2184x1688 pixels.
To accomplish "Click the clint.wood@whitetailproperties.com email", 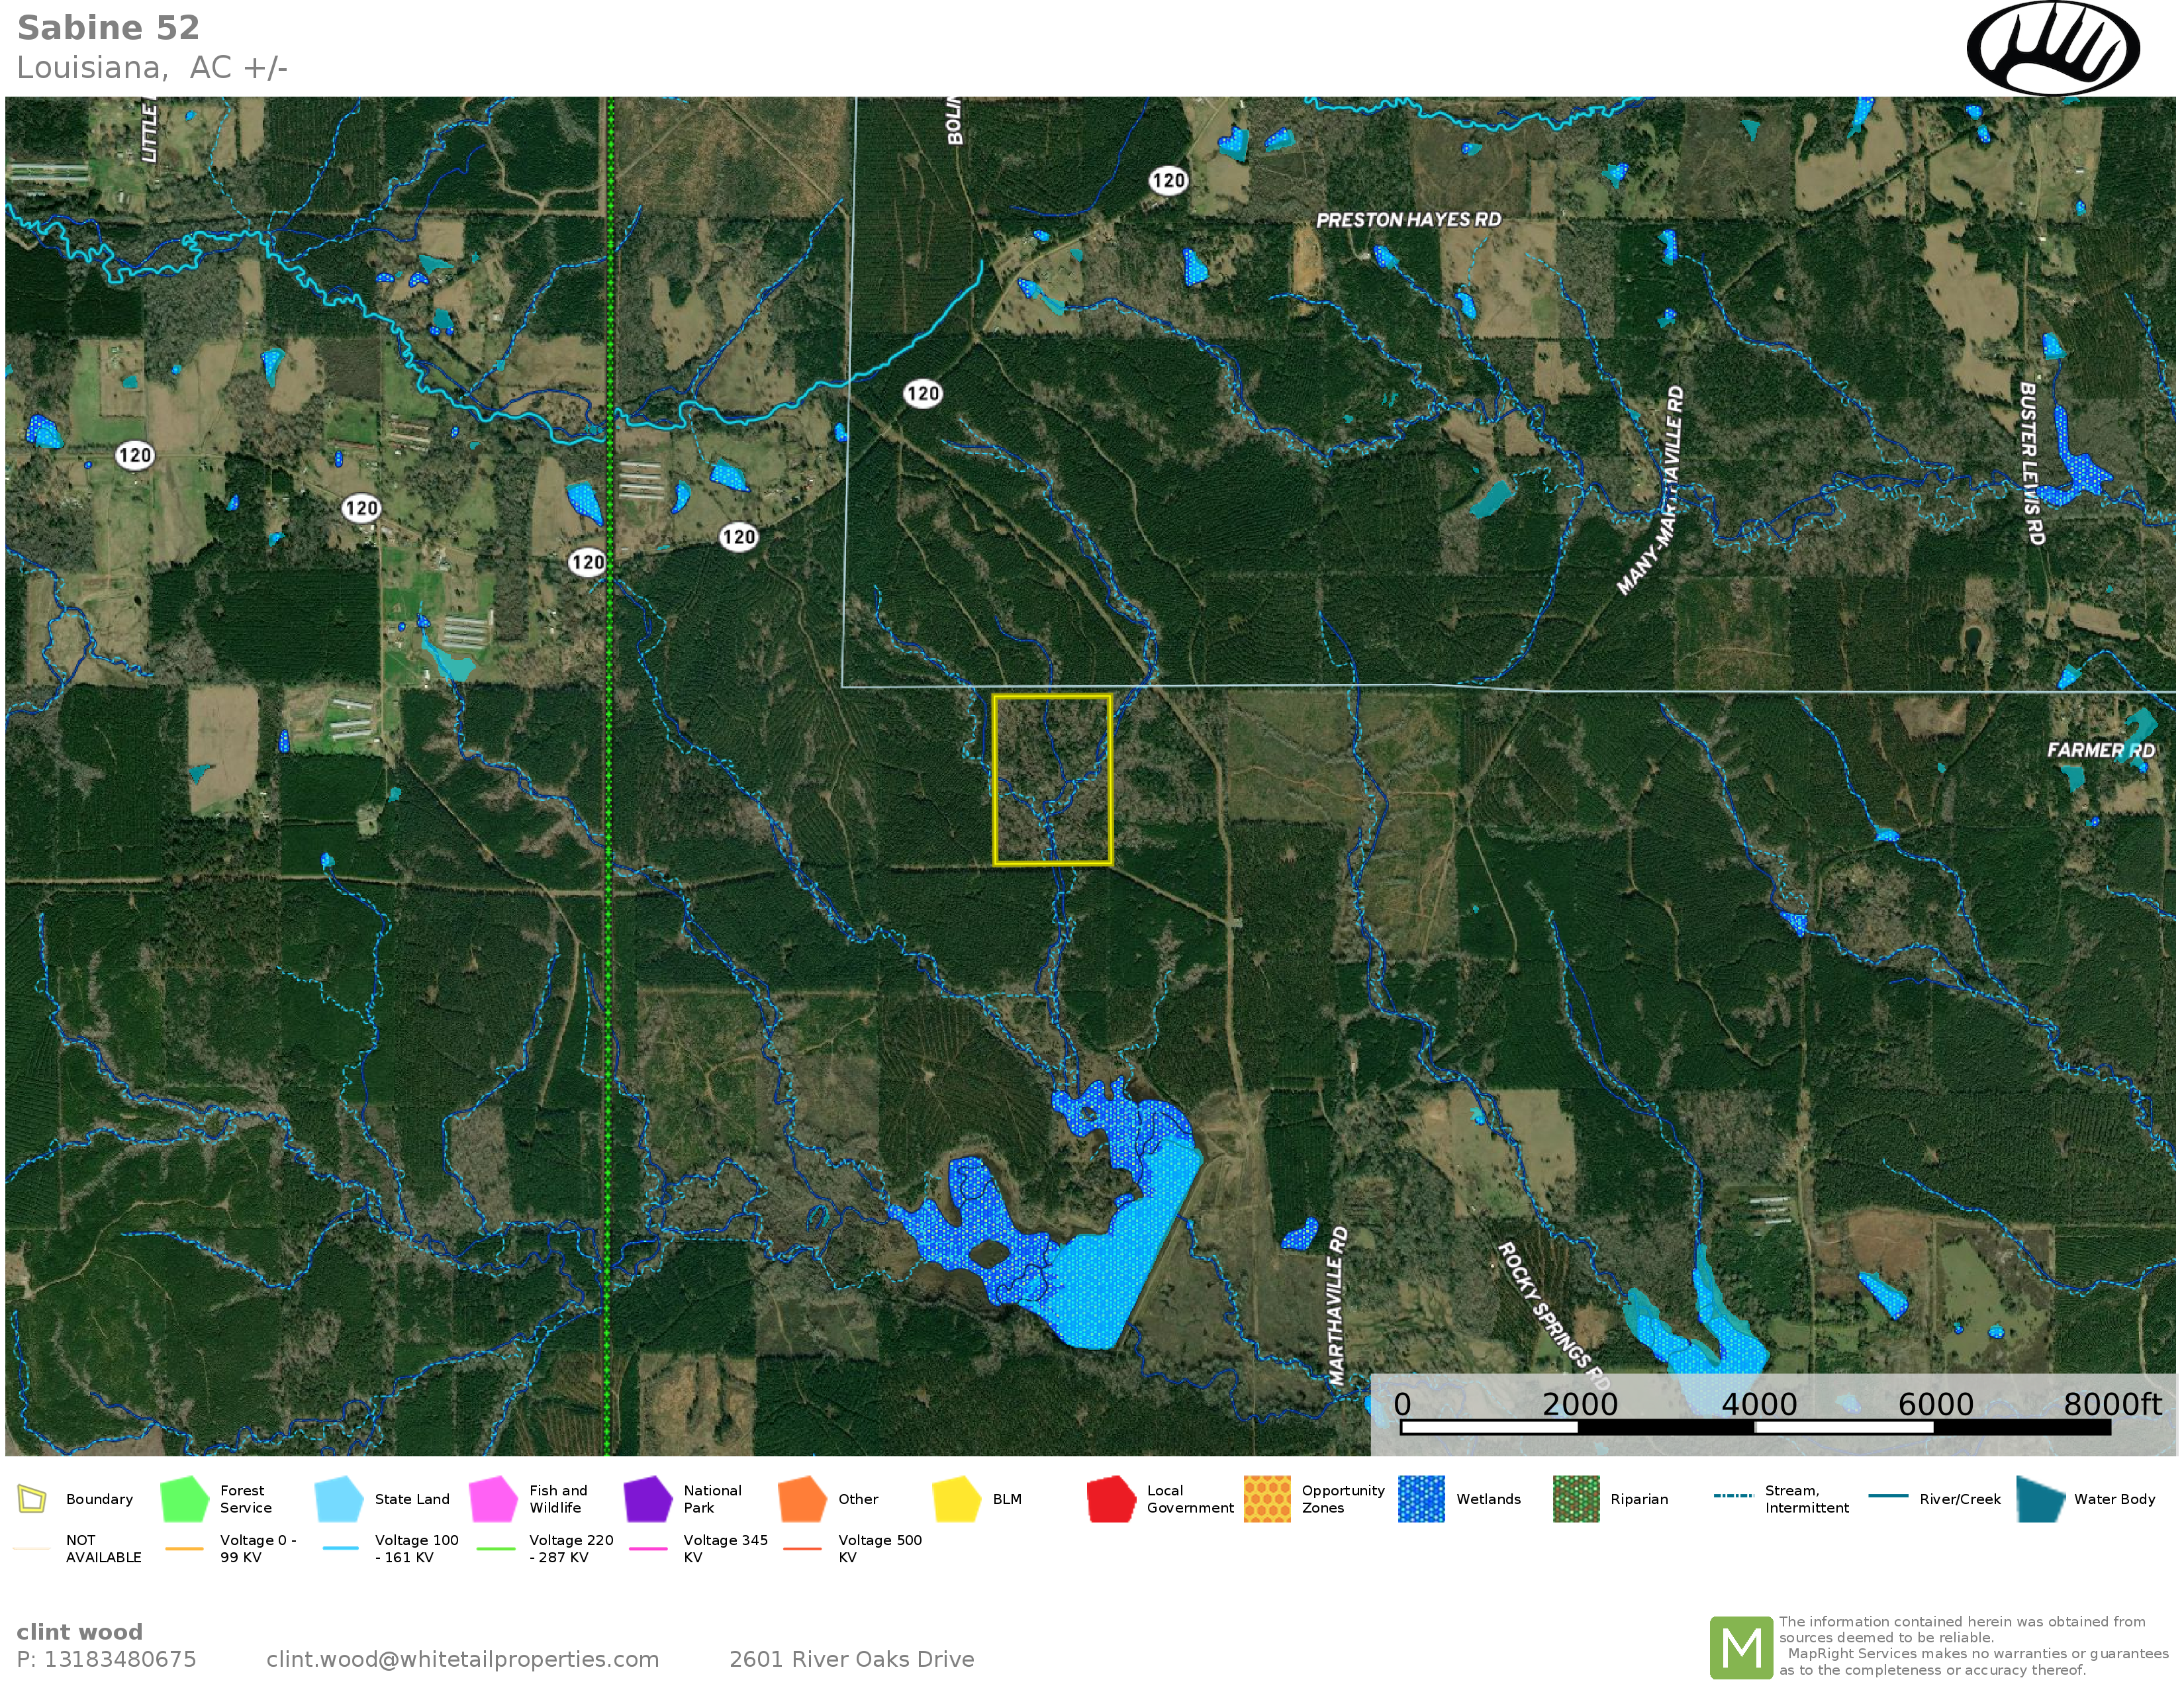I will 462,1659.
